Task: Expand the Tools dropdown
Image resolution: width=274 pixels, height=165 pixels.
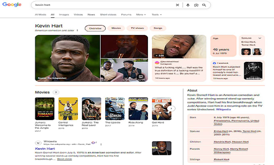Action: point(157,14)
